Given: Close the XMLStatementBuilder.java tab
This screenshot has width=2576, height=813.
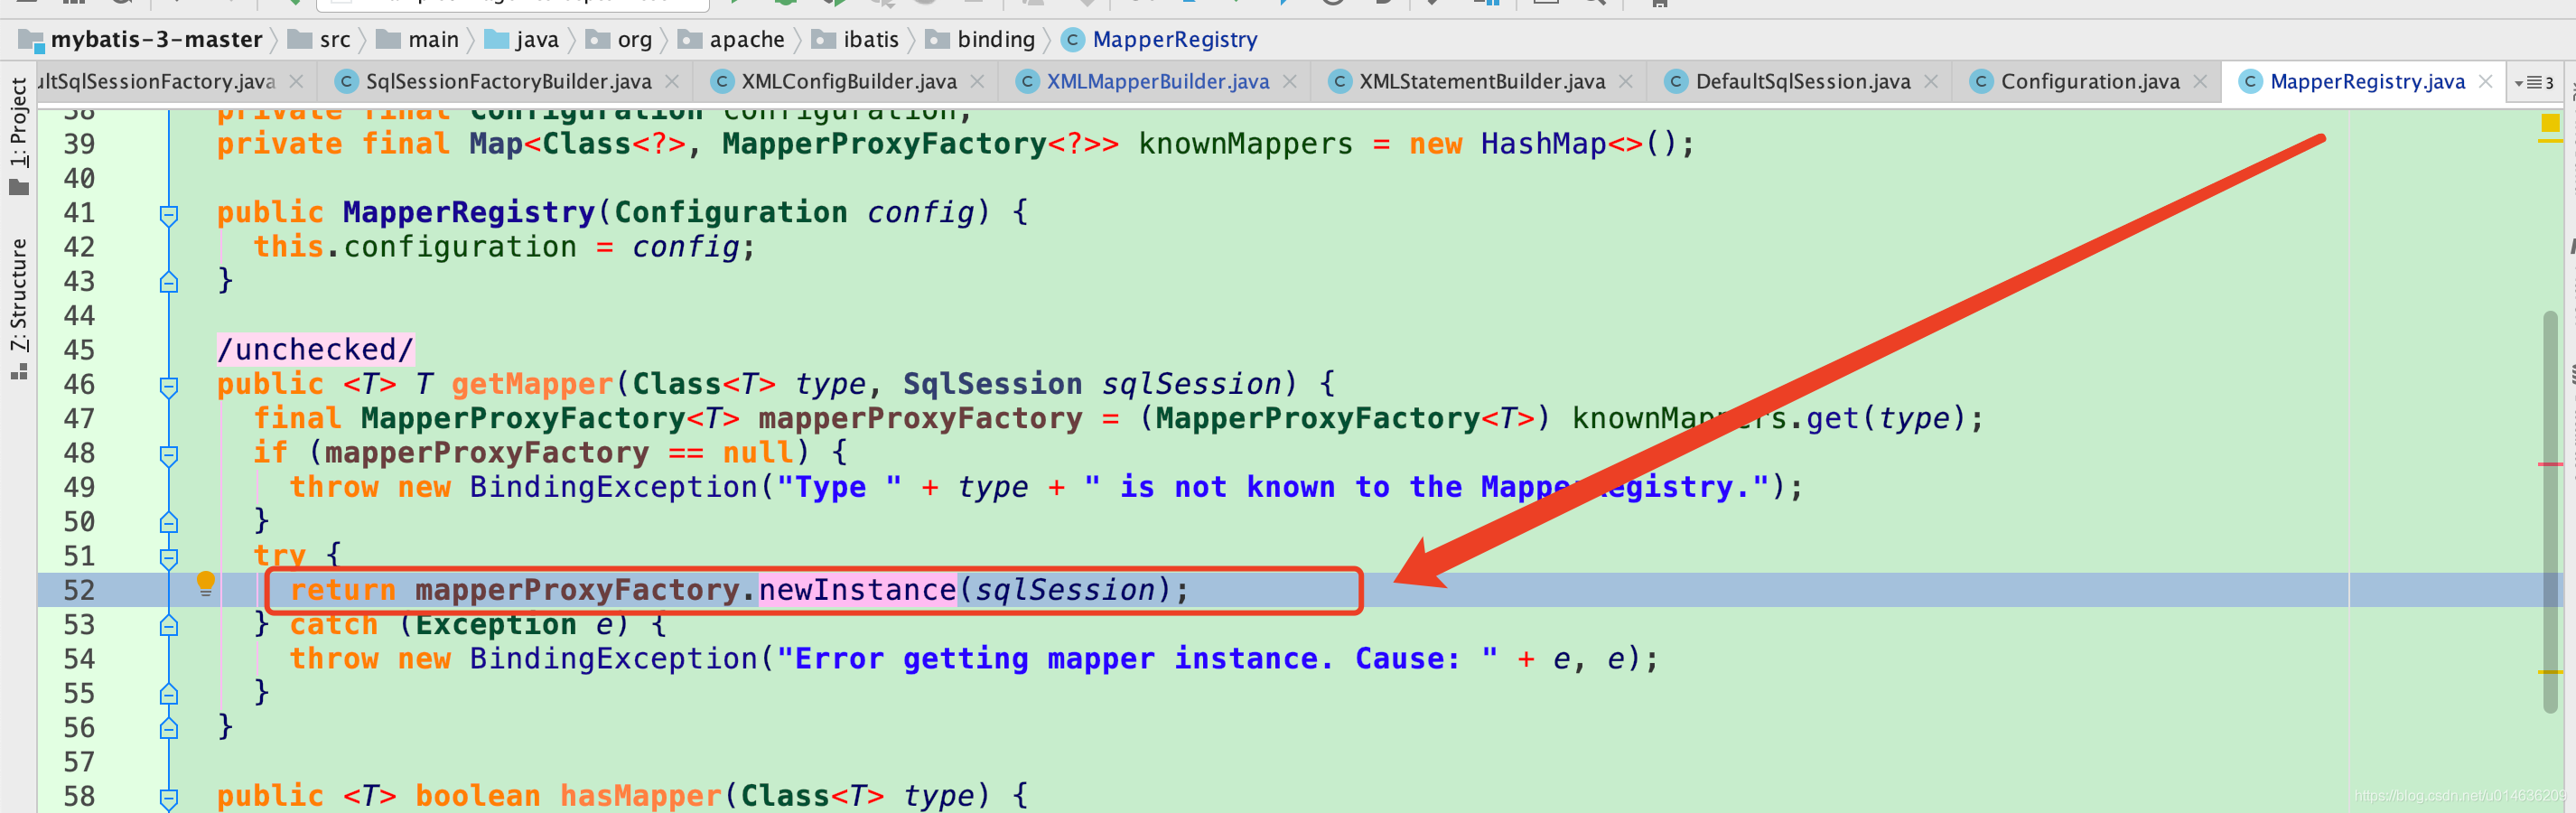Looking at the screenshot, I should 1626,82.
